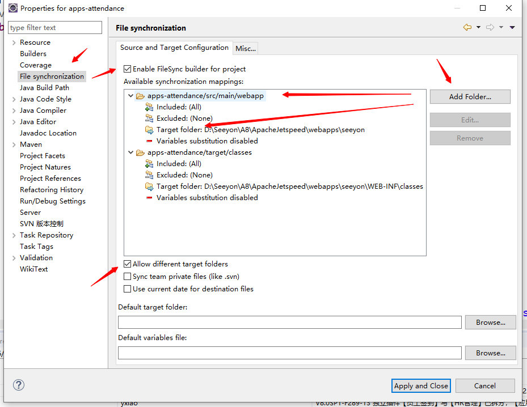Open the view menu triangle in header
This screenshot has width=527, height=407.
512,27
